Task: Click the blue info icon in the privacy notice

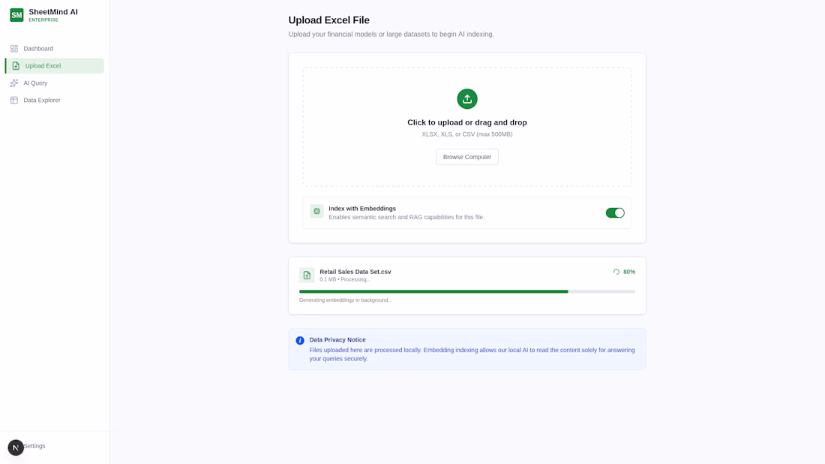Action: (x=300, y=341)
